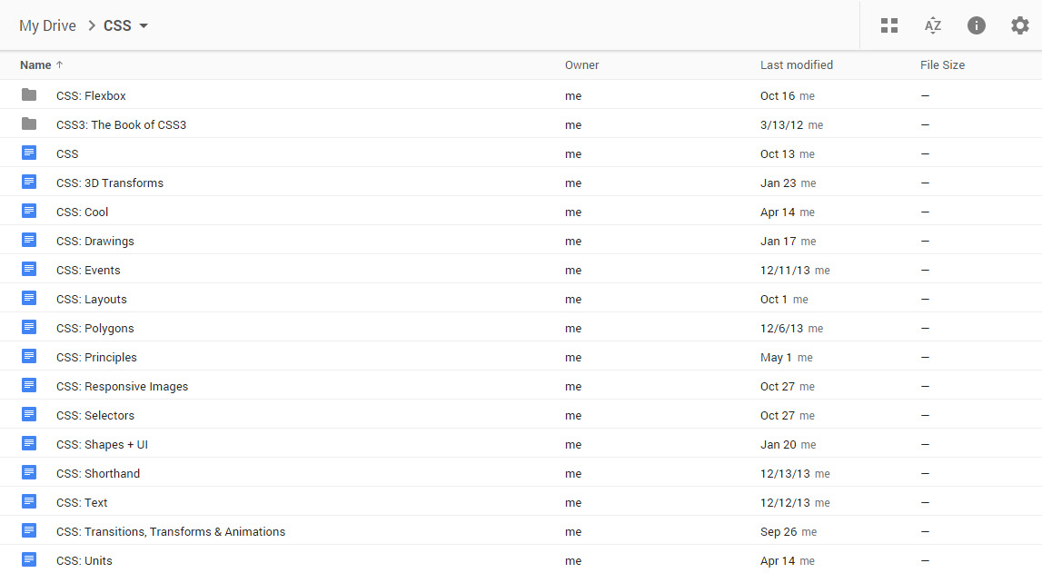Open the settings gear menu

click(x=1019, y=25)
